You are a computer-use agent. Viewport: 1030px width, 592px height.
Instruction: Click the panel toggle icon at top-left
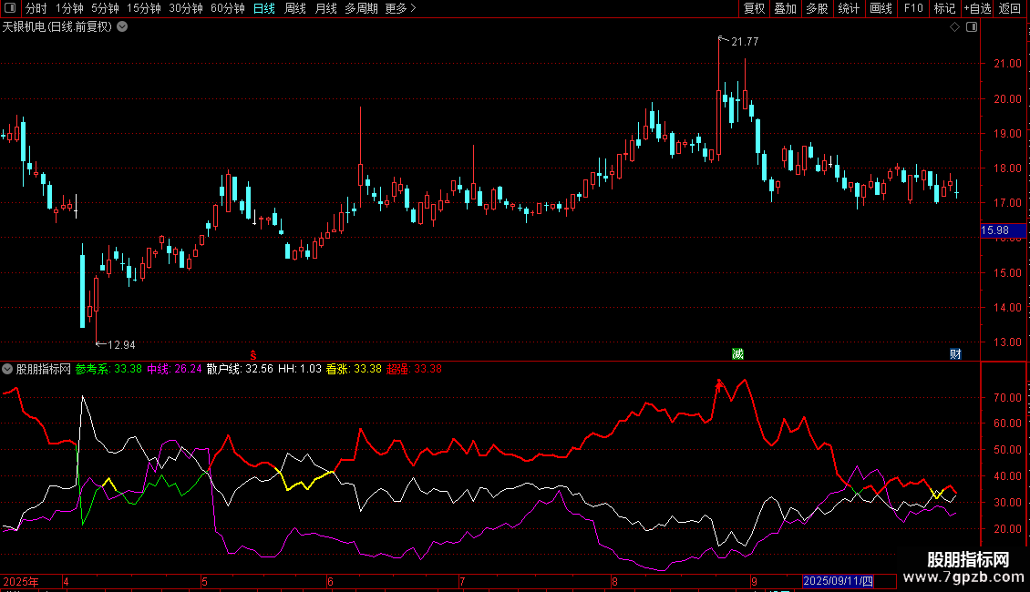10,8
